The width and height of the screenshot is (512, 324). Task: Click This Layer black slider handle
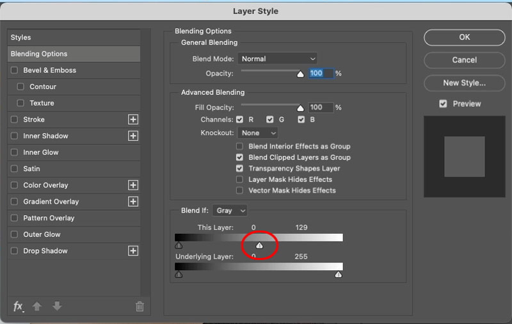pos(179,245)
